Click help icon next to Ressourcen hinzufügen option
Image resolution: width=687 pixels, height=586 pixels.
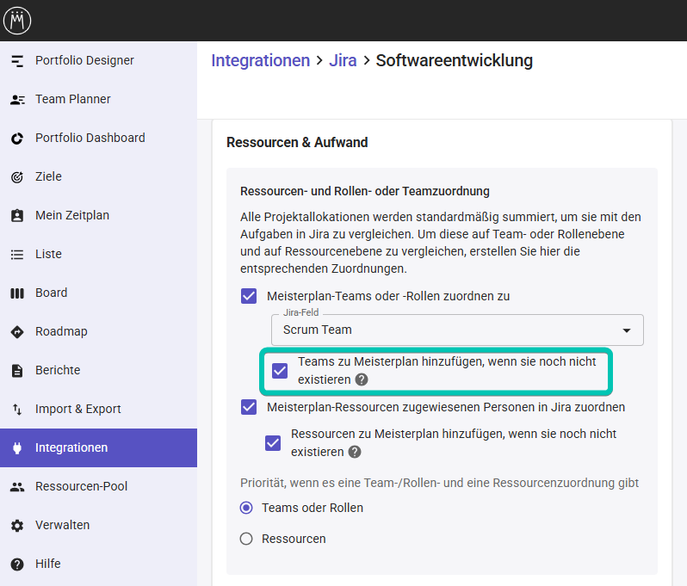pos(355,452)
